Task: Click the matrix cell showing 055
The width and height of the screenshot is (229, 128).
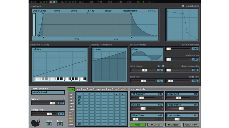Action: pyautogui.click(x=79, y=124)
